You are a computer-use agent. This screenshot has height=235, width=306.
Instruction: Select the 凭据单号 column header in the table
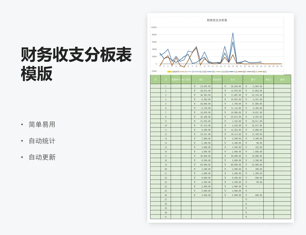tap(176, 80)
